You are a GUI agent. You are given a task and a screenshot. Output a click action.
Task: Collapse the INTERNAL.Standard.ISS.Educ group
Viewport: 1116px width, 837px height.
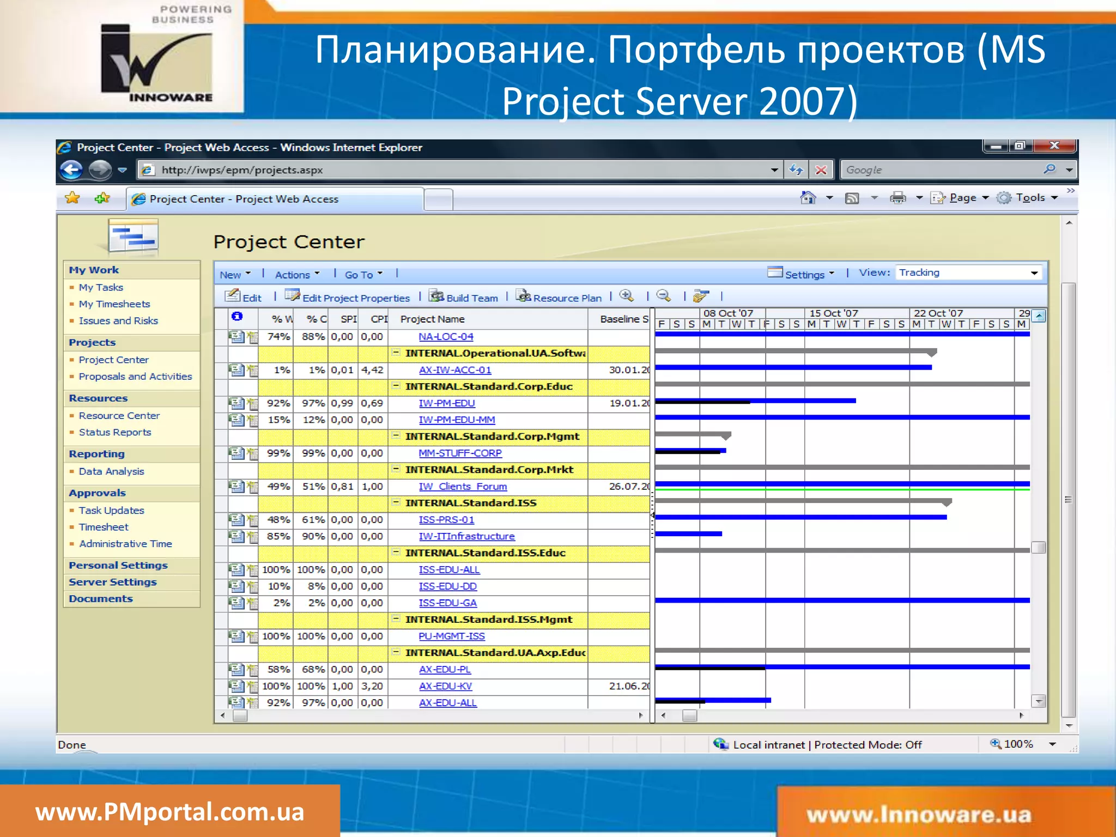pyautogui.click(x=396, y=552)
